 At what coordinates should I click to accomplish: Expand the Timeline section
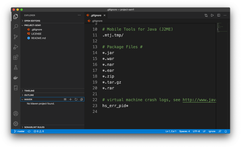click(52, 91)
